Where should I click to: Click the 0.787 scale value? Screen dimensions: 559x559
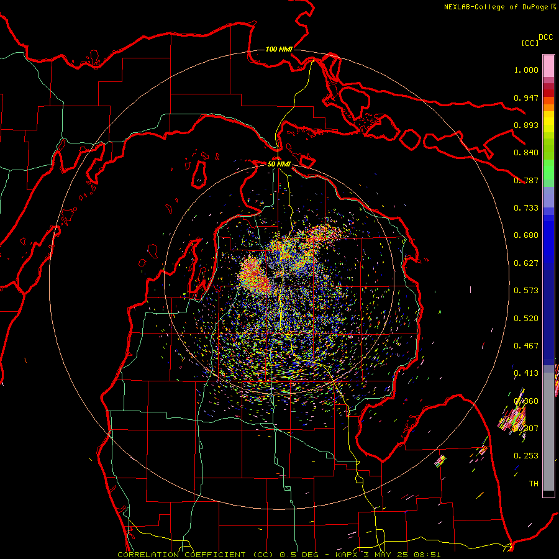click(526, 180)
